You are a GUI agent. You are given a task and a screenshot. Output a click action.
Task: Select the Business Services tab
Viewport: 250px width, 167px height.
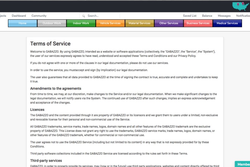click(x=198, y=23)
